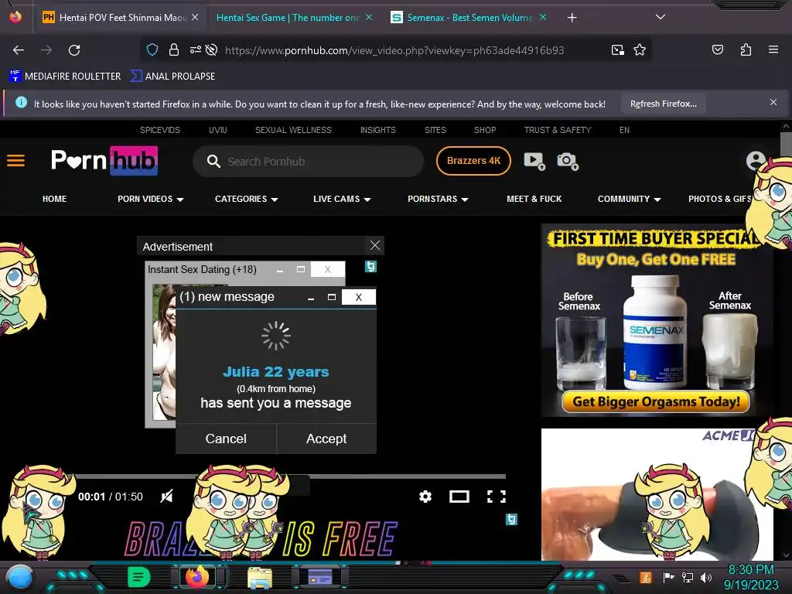Open File Explorer from the taskbar

pyautogui.click(x=260, y=577)
